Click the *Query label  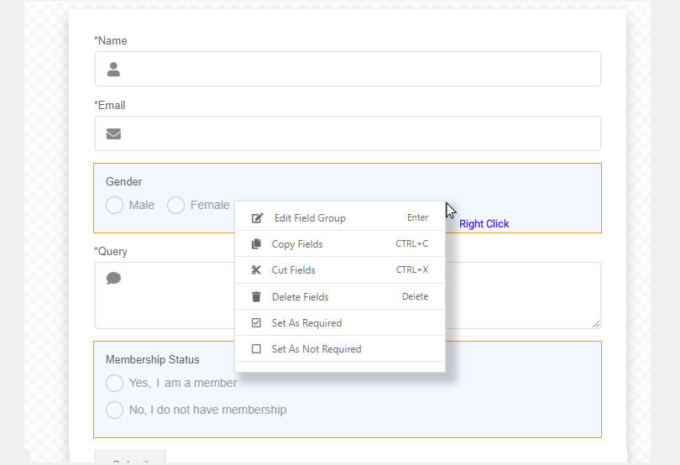(111, 252)
